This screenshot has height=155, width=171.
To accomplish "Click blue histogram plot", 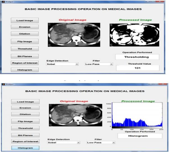I will 137,114.
